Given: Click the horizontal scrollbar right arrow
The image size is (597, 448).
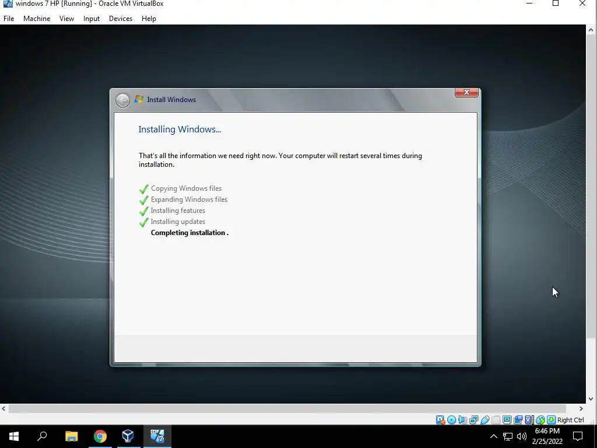Looking at the screenshot, I should (x=581, y=408).
